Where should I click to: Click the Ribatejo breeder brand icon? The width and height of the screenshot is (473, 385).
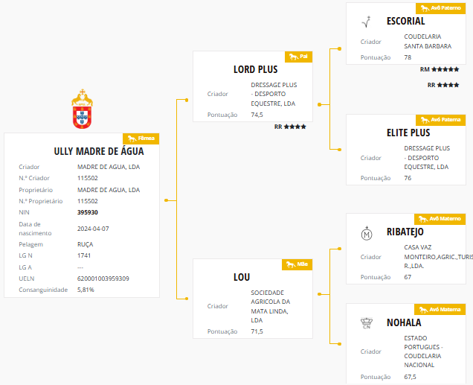(x=365, y=235)
